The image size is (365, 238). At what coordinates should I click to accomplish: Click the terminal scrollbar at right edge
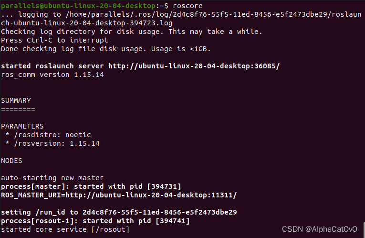pyautogui.click(x=364, y=229)
